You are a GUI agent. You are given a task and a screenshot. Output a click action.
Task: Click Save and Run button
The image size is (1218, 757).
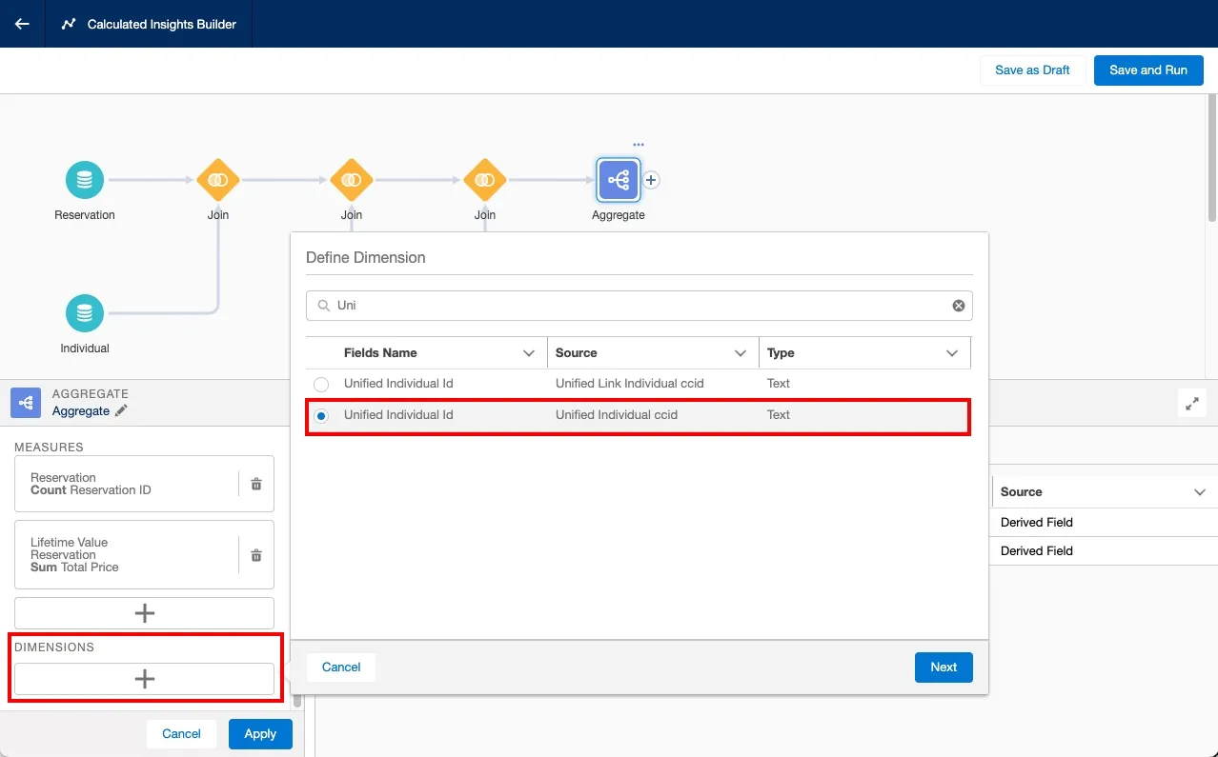pos(1147,70)
